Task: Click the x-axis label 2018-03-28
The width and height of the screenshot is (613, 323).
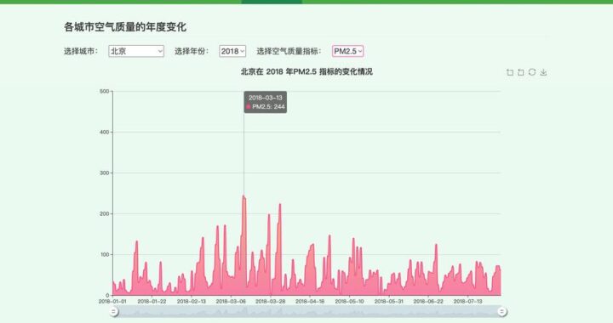Action: click(270, 302)
